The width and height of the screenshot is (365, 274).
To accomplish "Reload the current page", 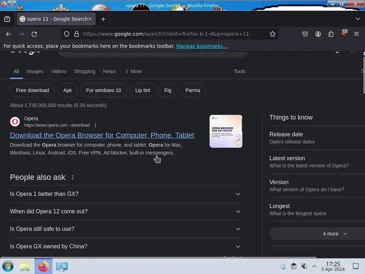I will point(34,34).
